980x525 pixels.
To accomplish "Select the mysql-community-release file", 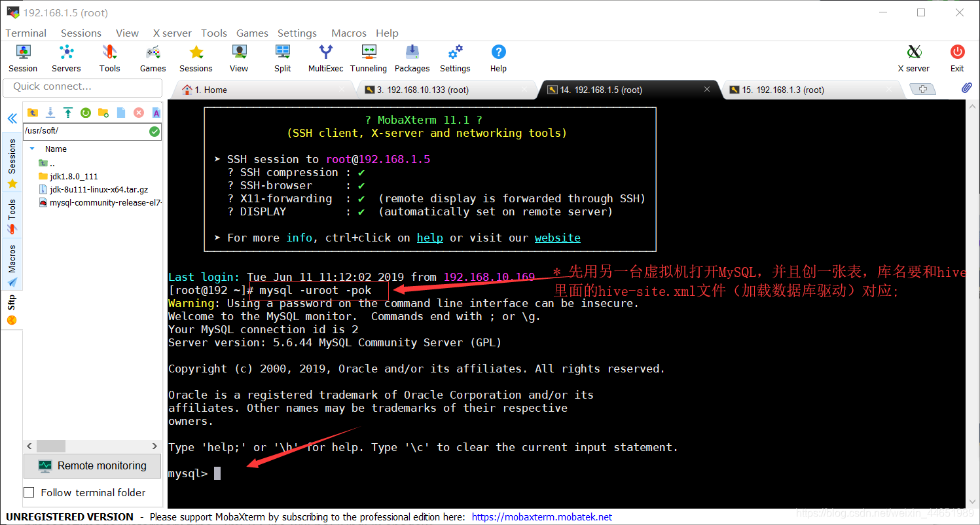I will coord(100,202).
